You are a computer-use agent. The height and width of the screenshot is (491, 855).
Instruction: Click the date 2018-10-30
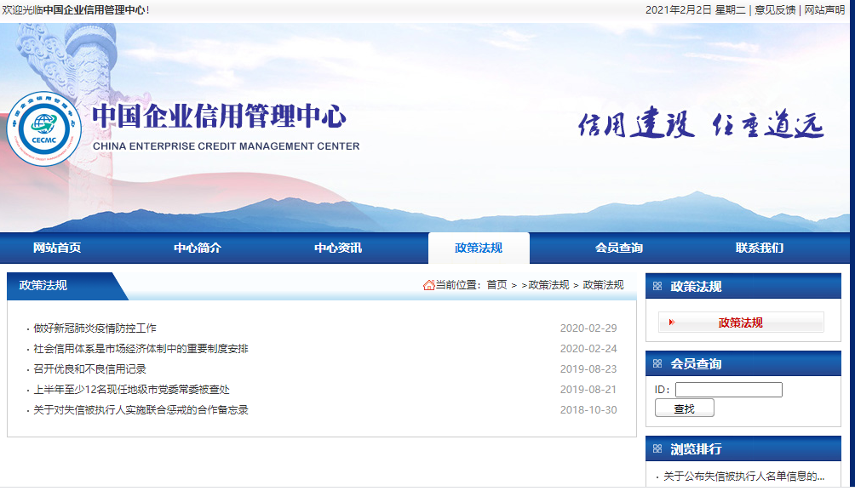click(x=588, y=410)
